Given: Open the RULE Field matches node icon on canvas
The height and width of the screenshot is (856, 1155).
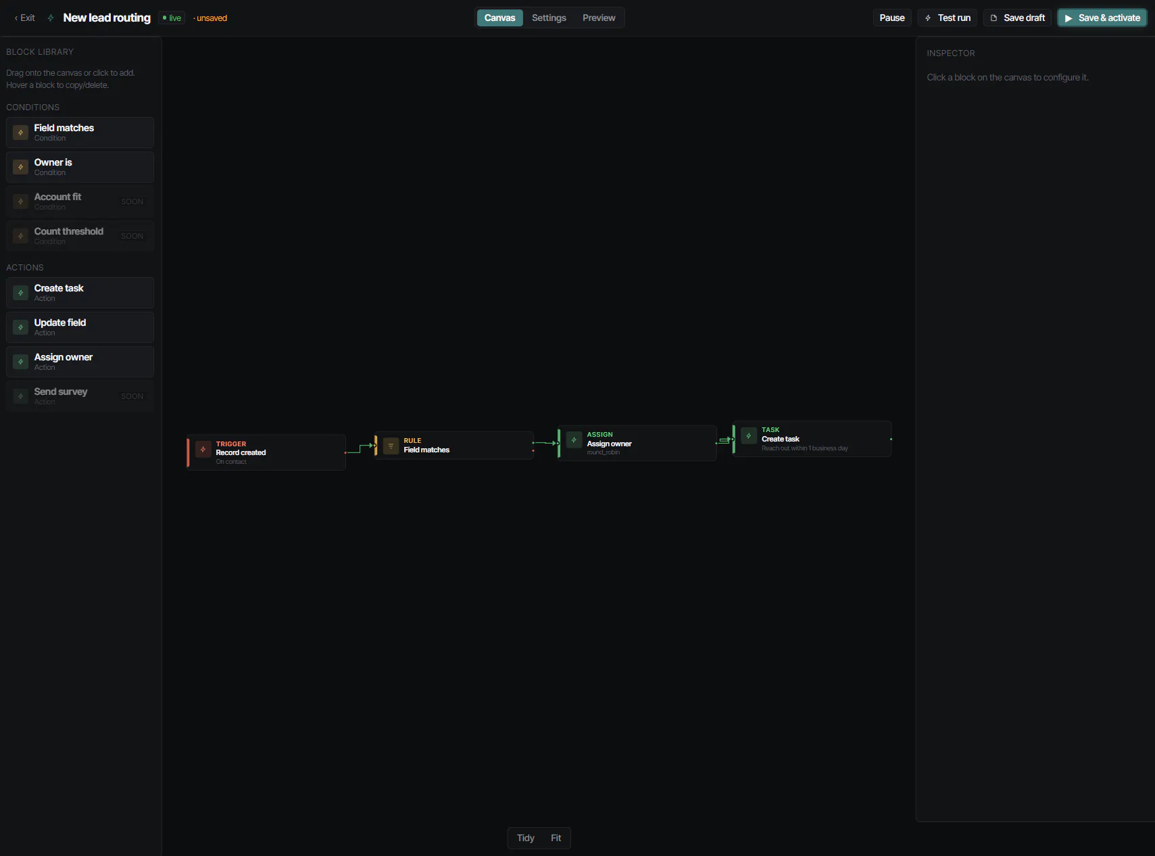Looking at the screenshot, I should 391,446.
